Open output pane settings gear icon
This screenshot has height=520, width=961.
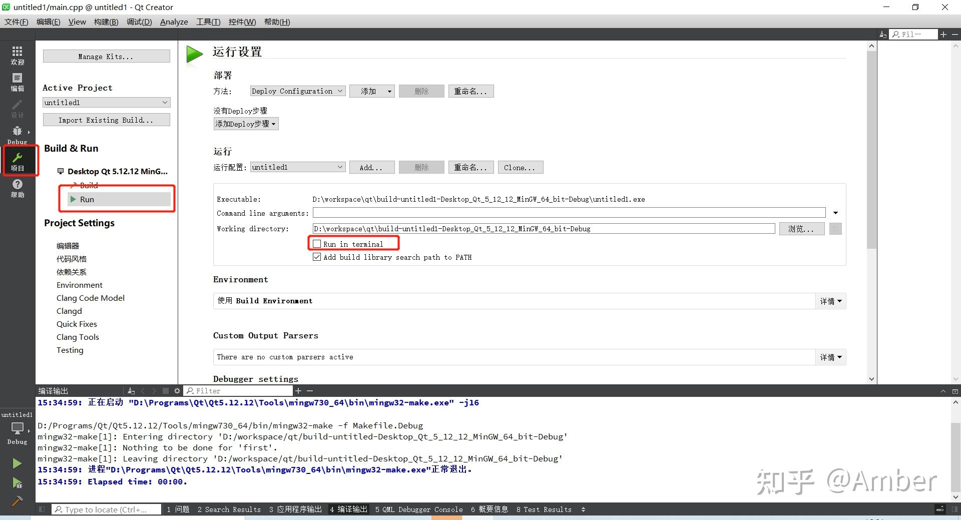(x=177, y=390)
